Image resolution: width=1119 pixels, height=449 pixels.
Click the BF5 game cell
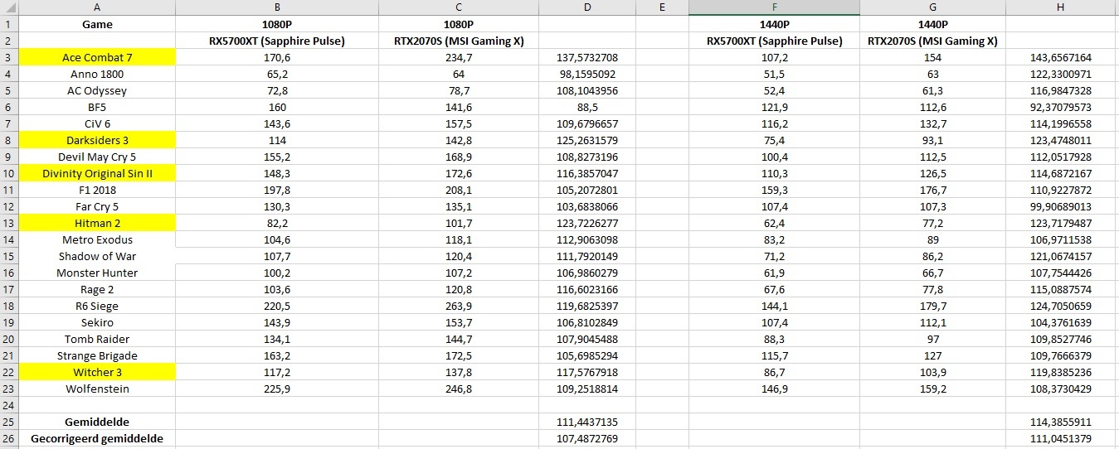(x=97, y=107)
